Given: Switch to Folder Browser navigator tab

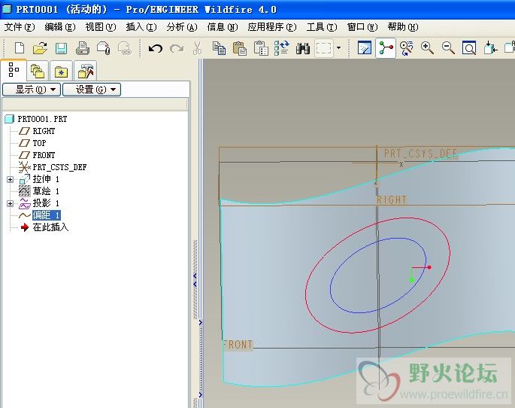Looking at the screenshot, I should click(x=38, y=71).
